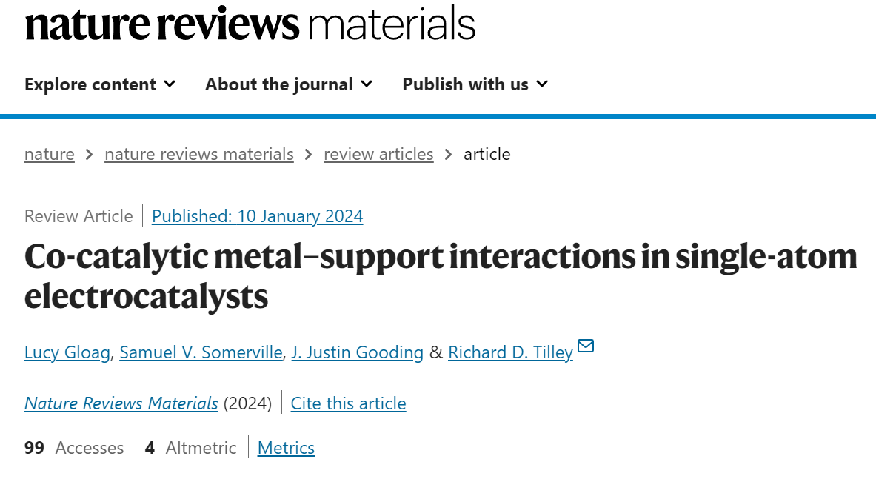The image size is (876, 479).
Task: Navigate to review articles breadcrumb
Action: tap(378, 154)
